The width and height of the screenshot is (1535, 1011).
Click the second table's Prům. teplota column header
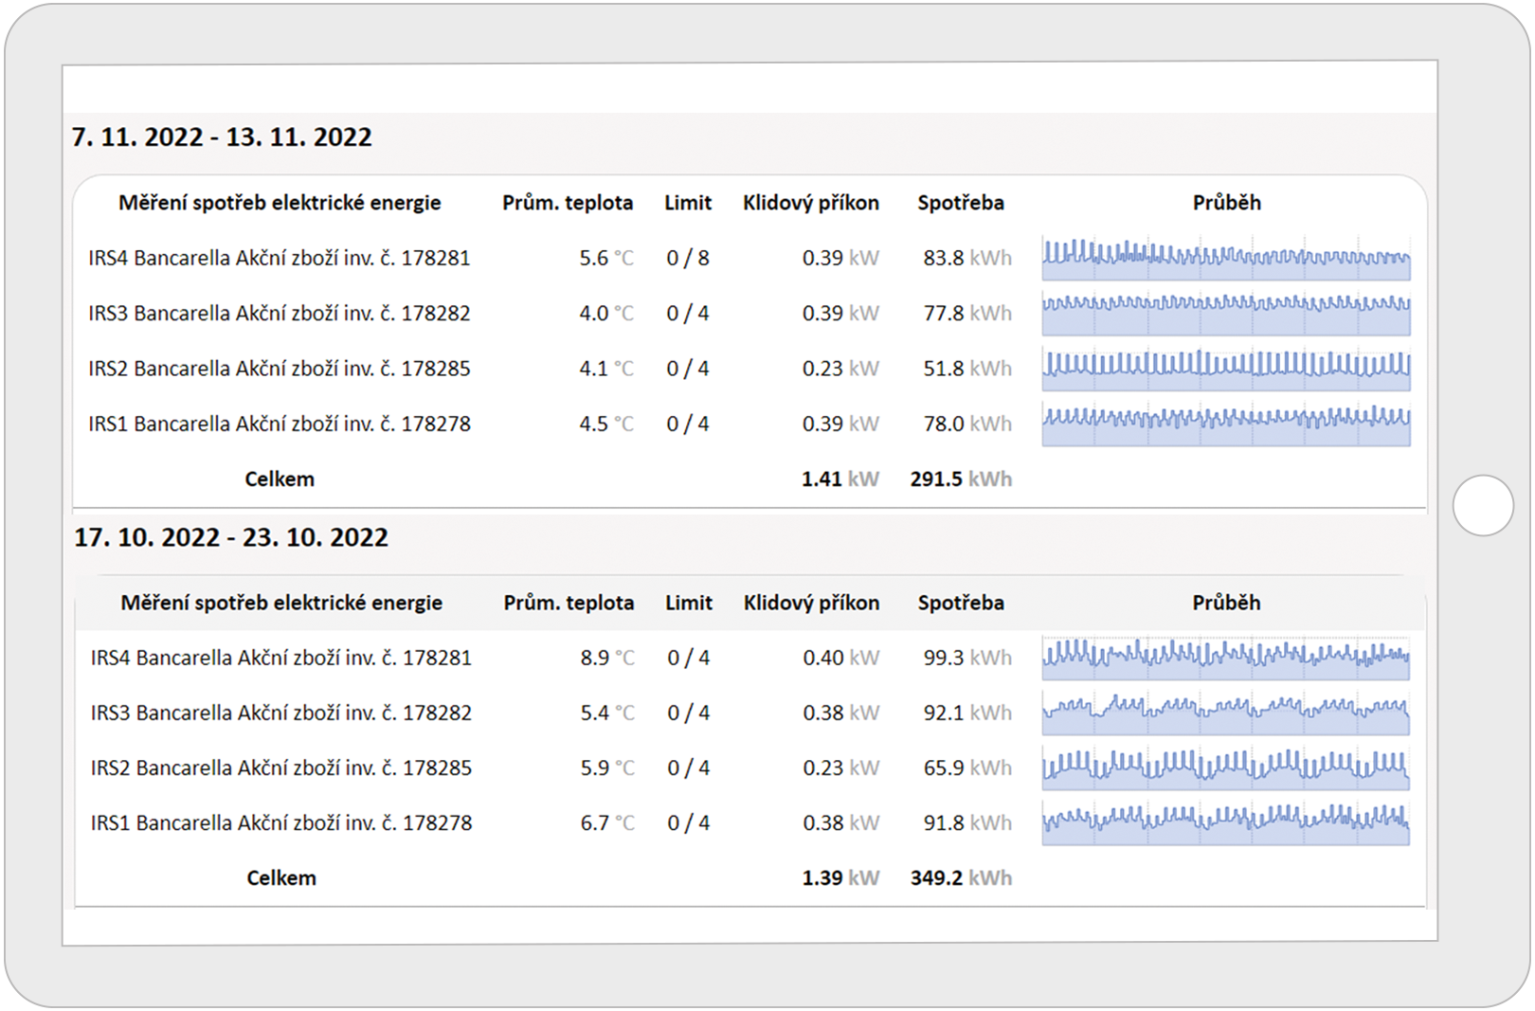click(x=569, y=603)
